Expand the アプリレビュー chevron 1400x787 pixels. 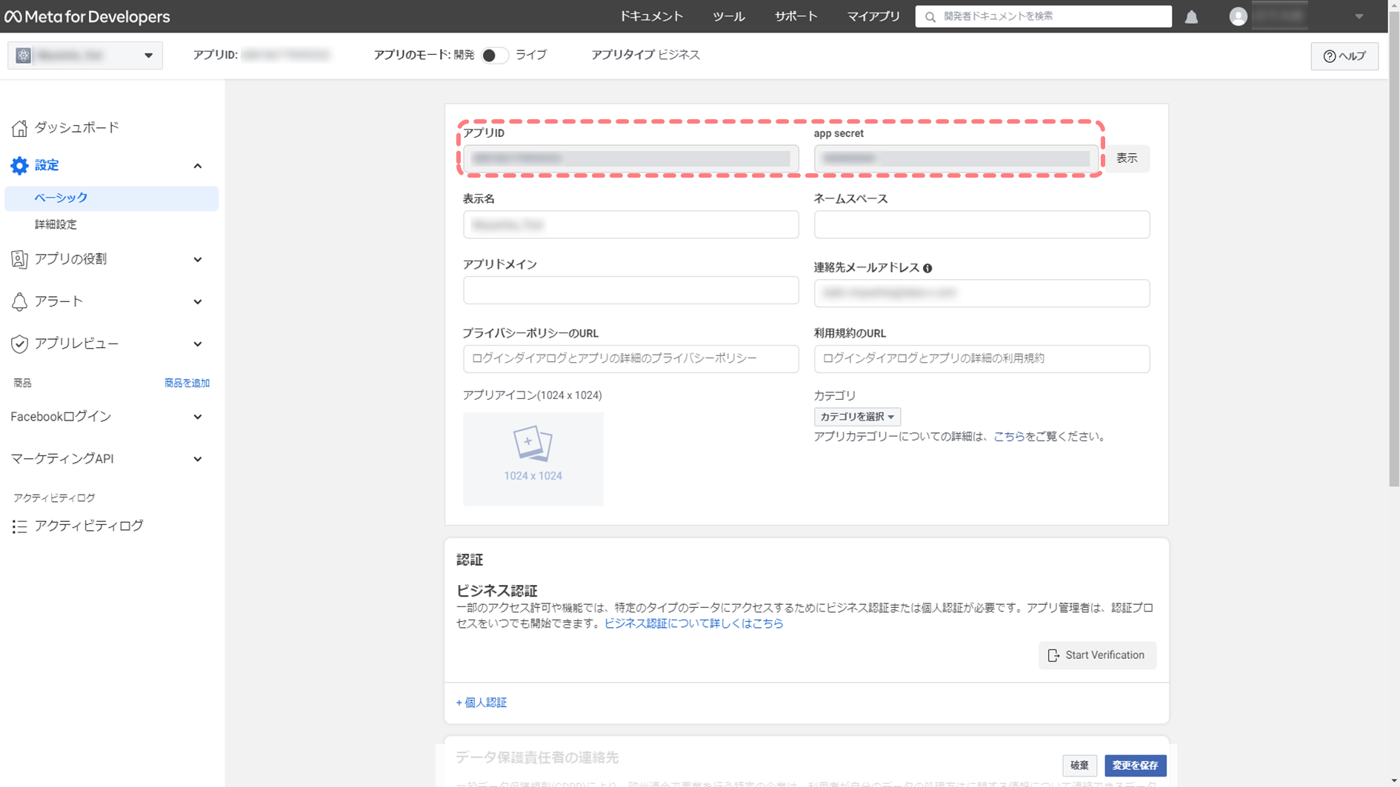198,344
